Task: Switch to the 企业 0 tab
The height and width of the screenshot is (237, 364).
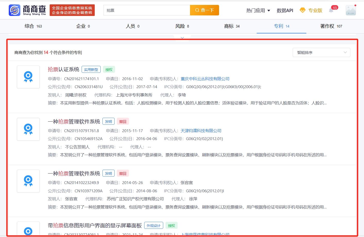Action: [x=83, y=26]
